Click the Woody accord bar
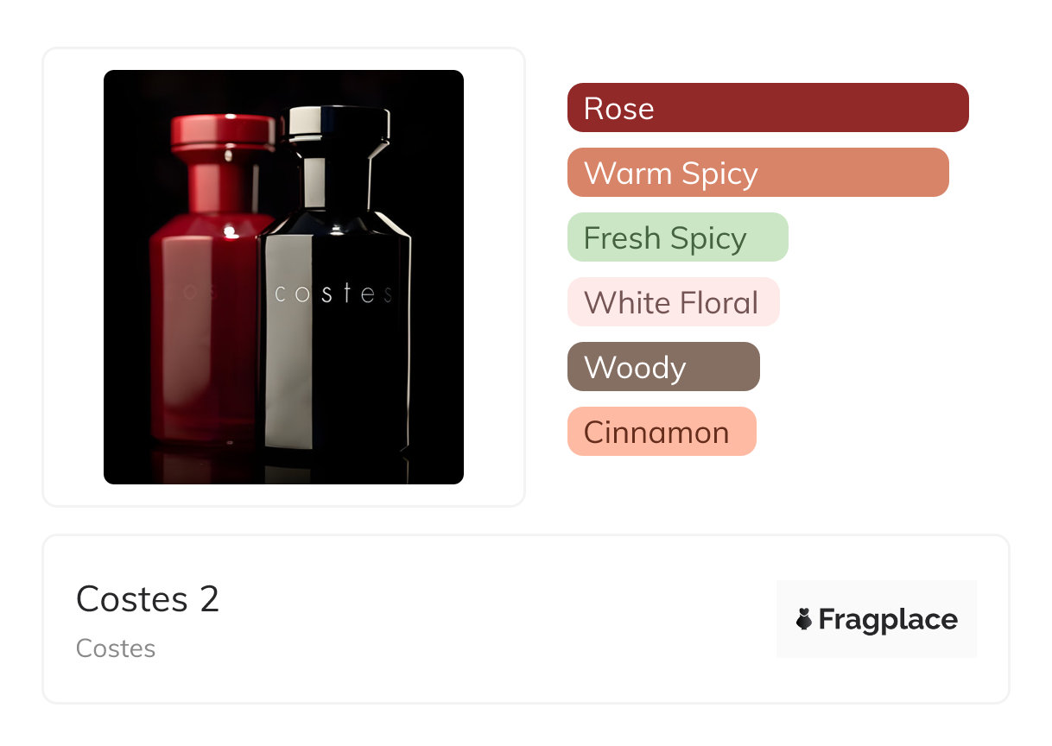Screen dimensions: 1052x746 coord(662,367)
